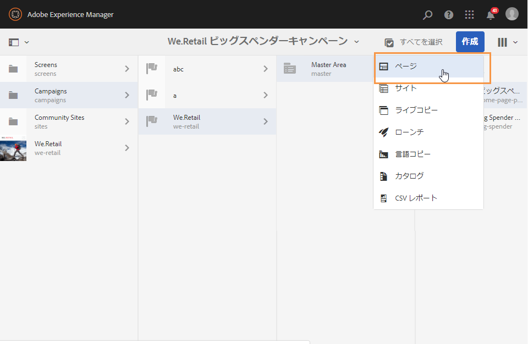
Task: Click the ライブコピー window icon in menu
Action: [383, 110]
